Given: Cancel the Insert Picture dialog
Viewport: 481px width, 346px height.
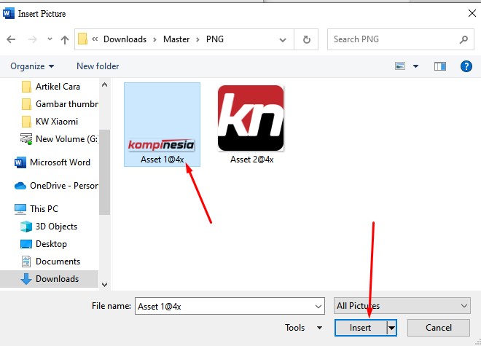Looking at the screenshot, I should click(438, 328).
